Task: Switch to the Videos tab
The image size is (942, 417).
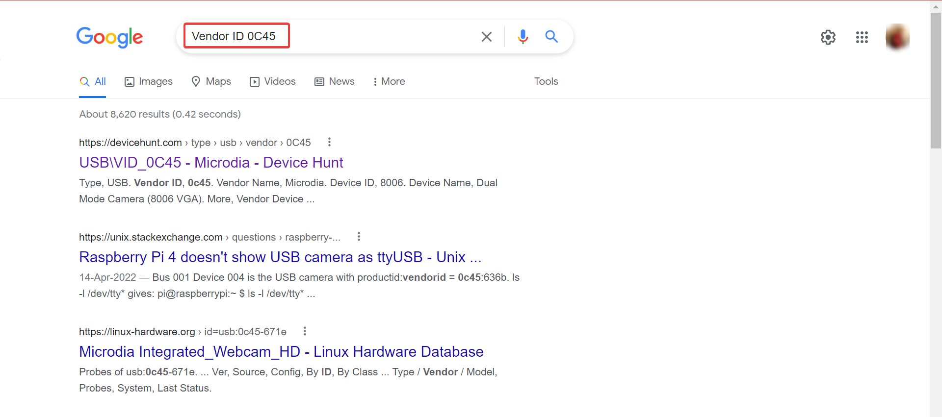Action: [273, 81]
